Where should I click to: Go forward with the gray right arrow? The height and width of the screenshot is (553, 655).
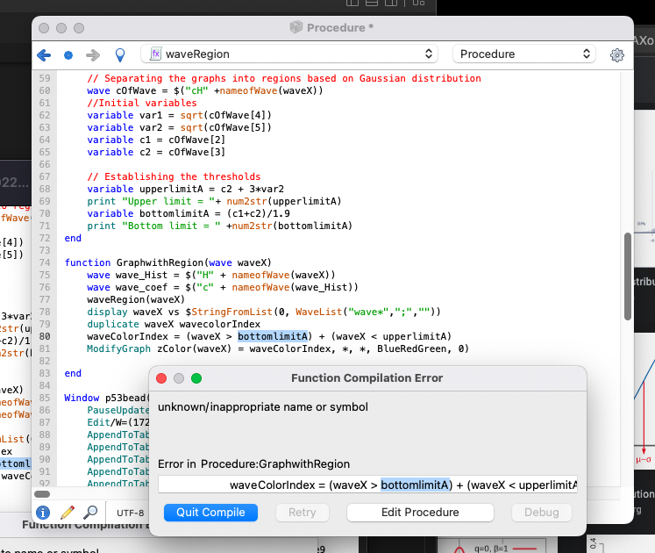point(93,54)
